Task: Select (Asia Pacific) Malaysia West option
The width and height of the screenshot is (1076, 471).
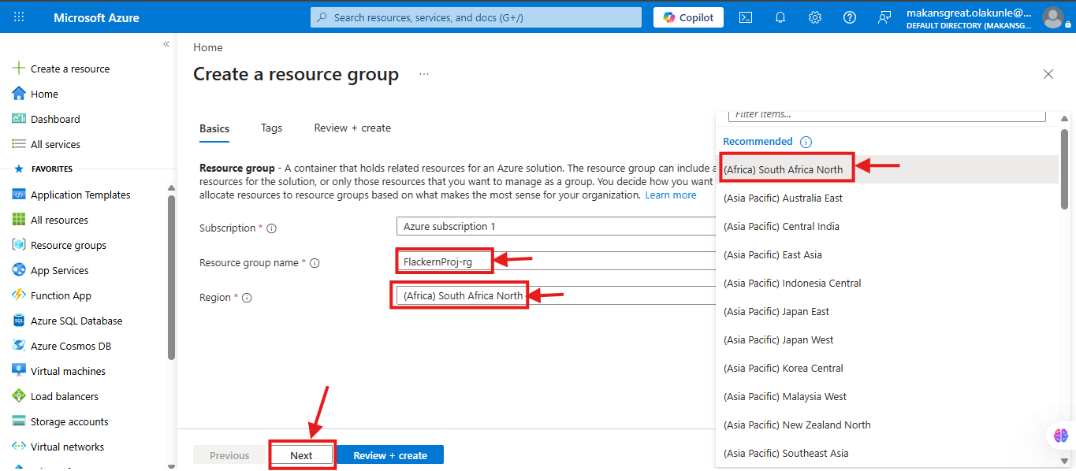Action: [887, 396]
